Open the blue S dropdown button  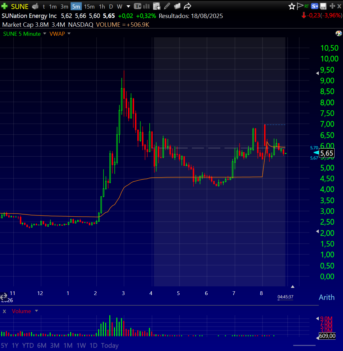tap(315, 6)
